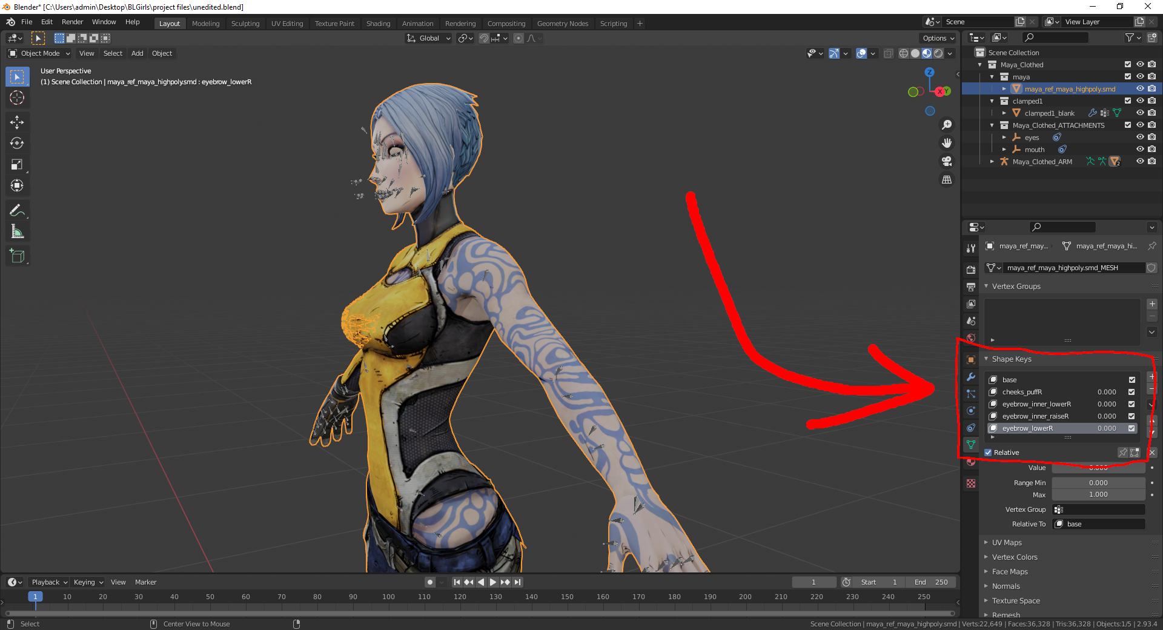Click the pan view hand icon
Viewport: 1163px width, 630px height.
click(947, 143)
